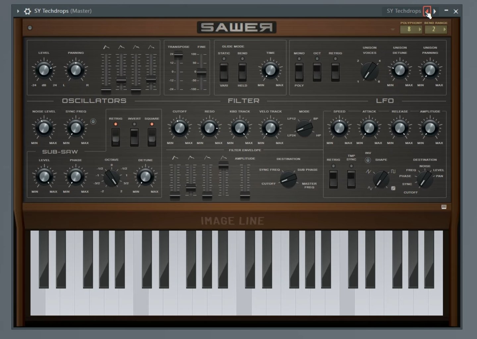Image resolution: width=477 pixels, height=339 pixels.
Task: Click the LFO Amplitude knob
Action: click(430, 128)
